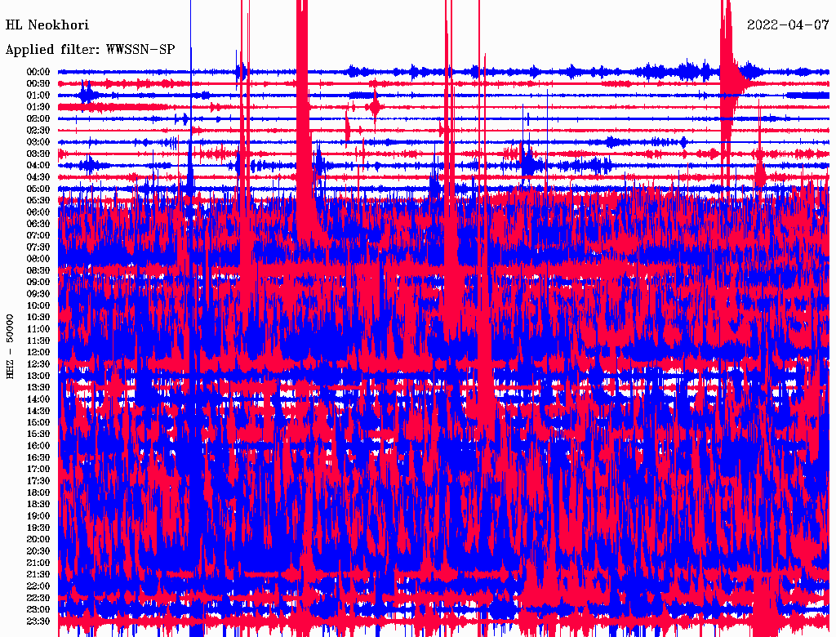Image resolution: width=836 pixels, height=637 pixels.
Task: Select the 13:30 time row label
Action: [x=38, y=387]
